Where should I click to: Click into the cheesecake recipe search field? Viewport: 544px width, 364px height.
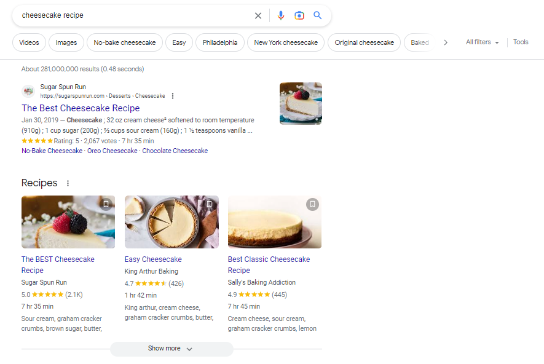pyautogui.click(x=135, y=15)
